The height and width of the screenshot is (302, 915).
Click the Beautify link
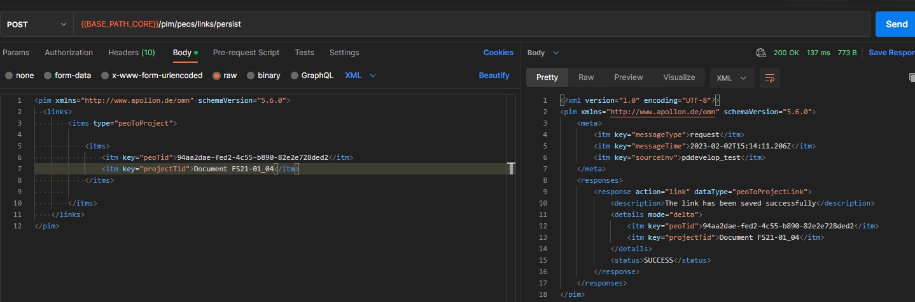494,75
